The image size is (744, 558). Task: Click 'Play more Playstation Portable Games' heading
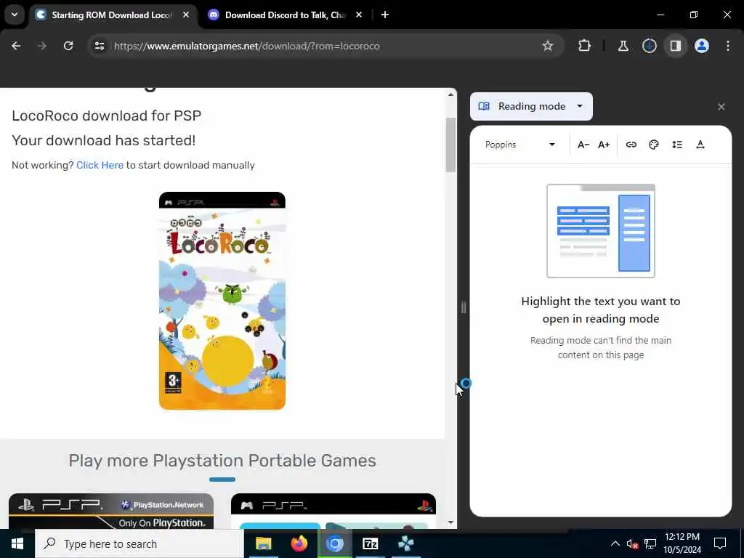pos(222,460)
